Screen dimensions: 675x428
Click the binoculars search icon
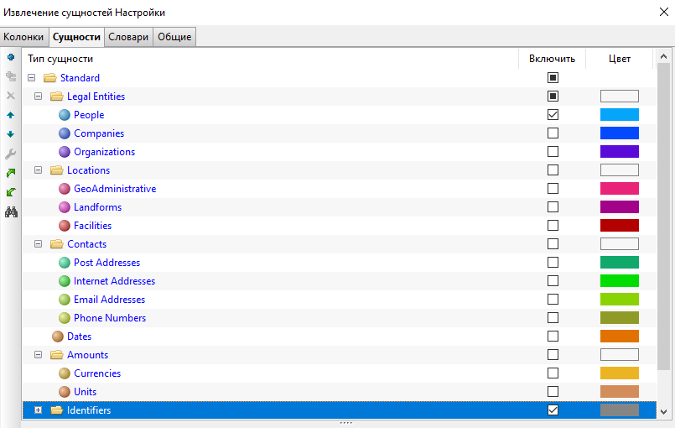tap(11, 211)
